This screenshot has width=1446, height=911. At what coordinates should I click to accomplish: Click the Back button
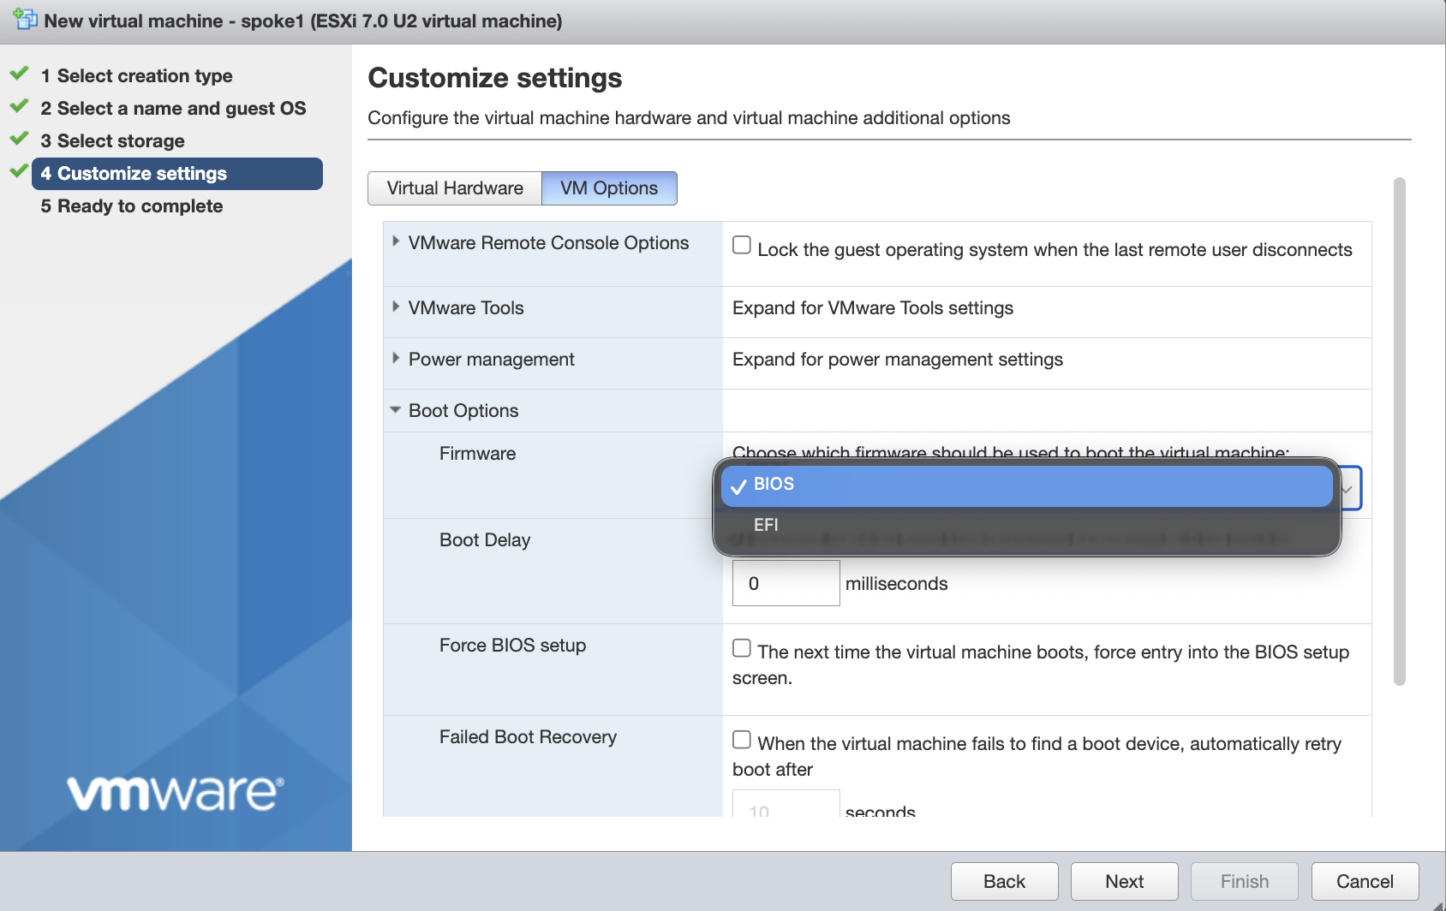pos(1004,881)
